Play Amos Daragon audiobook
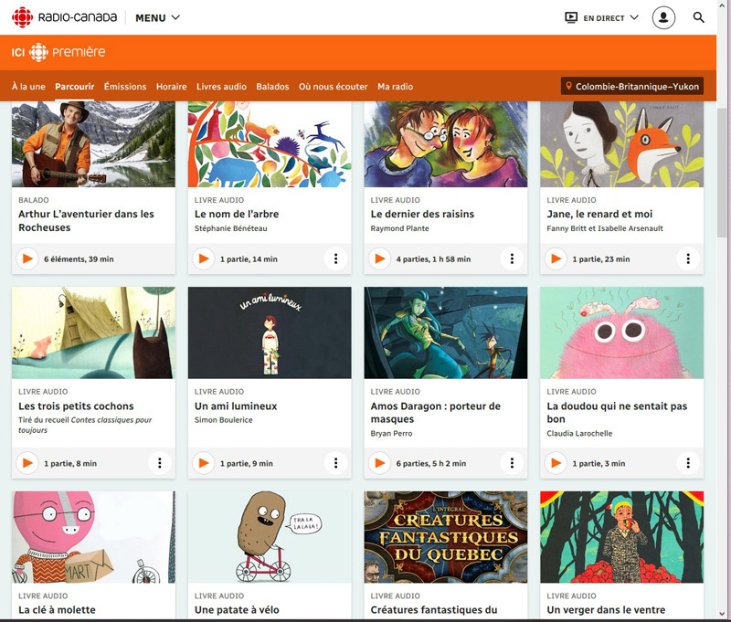The width and height of the screenshot is (731, 622). pyautogui.click(x=380, y=464)
